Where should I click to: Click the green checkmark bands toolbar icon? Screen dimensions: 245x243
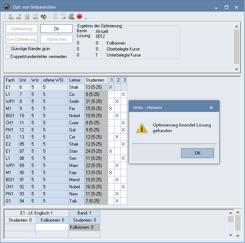point(44,16)
